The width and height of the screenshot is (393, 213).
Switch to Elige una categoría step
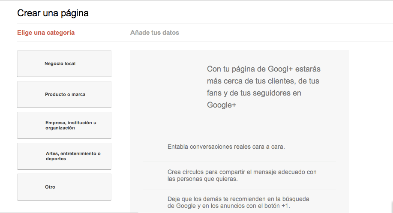tap(46, 33)
